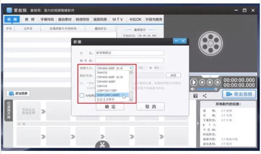261x154 pixels.
Task: Open the 转场特效 tab
Action: tap(83, 19)
